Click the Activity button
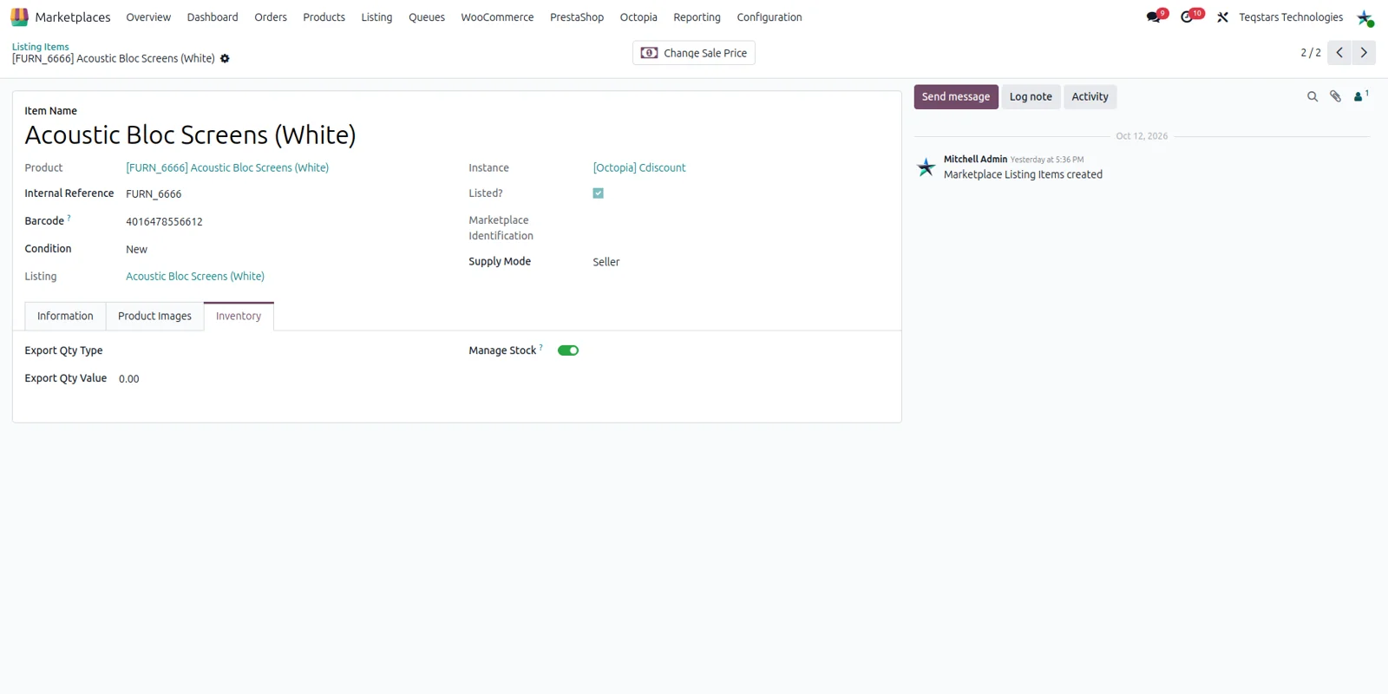The width and height of the screenshot is (1388, 694). click(x=1090, y=97)
